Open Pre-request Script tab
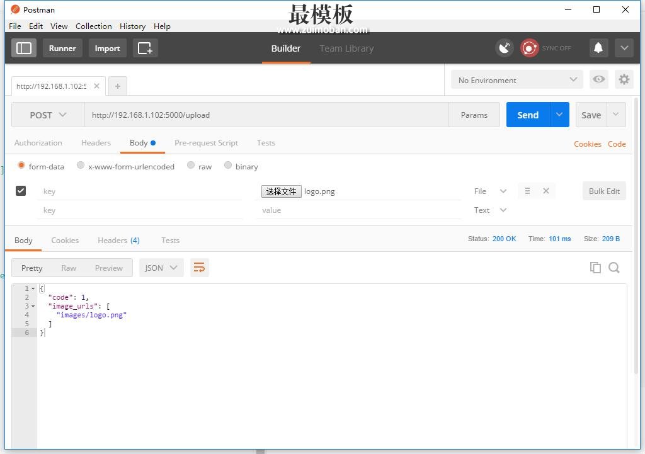The image size is (645, 454). 207,143
